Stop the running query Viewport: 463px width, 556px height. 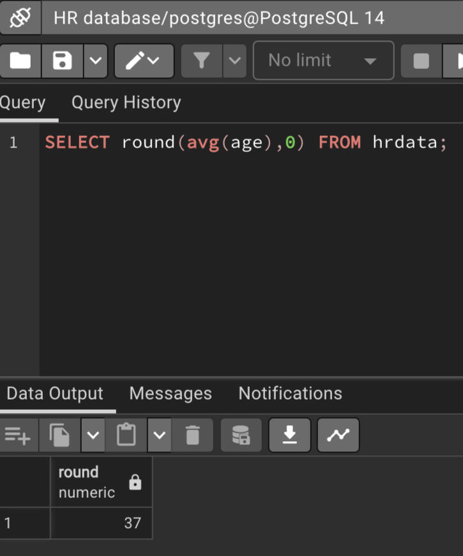pyautogui.click(x=421, y=61)
